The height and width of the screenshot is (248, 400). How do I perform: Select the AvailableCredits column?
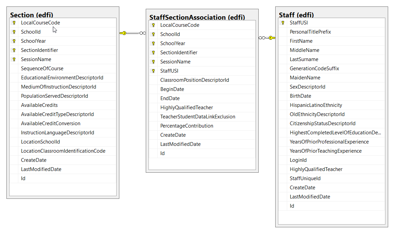[x=63, y=105]
